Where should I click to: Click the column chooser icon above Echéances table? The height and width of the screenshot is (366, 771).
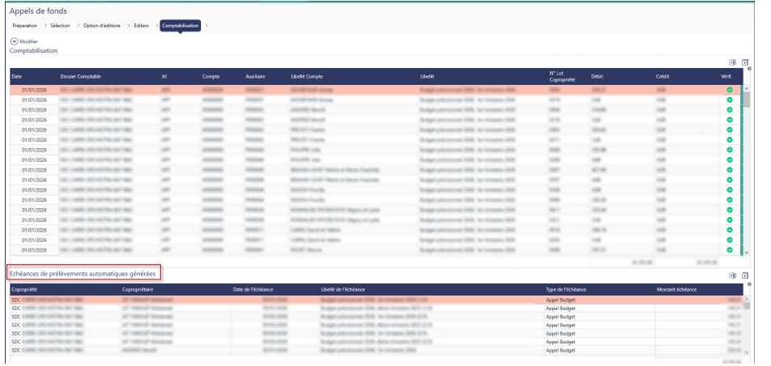(x=733, y=275)
